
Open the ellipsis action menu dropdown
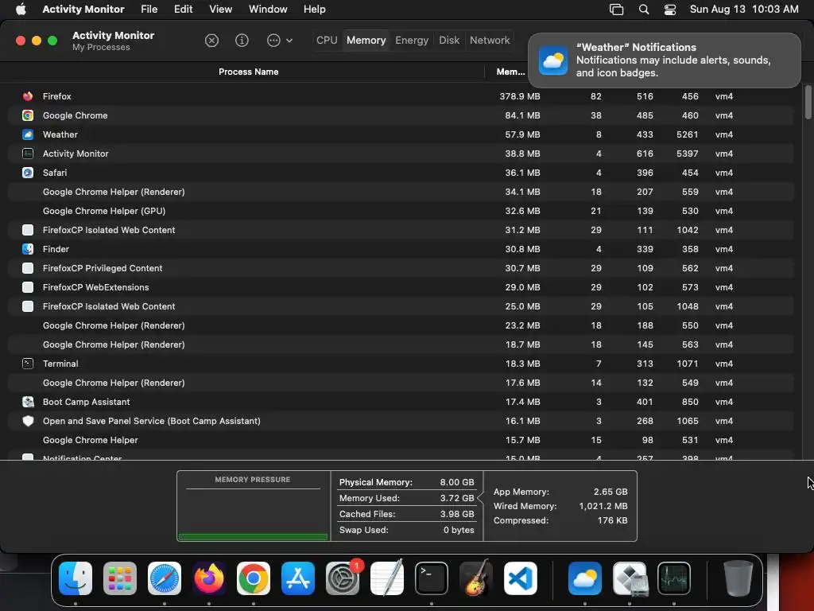pos(279,41)
